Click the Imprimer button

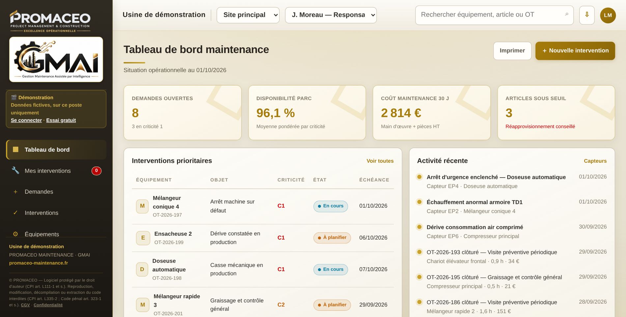(x=512, y=51)
